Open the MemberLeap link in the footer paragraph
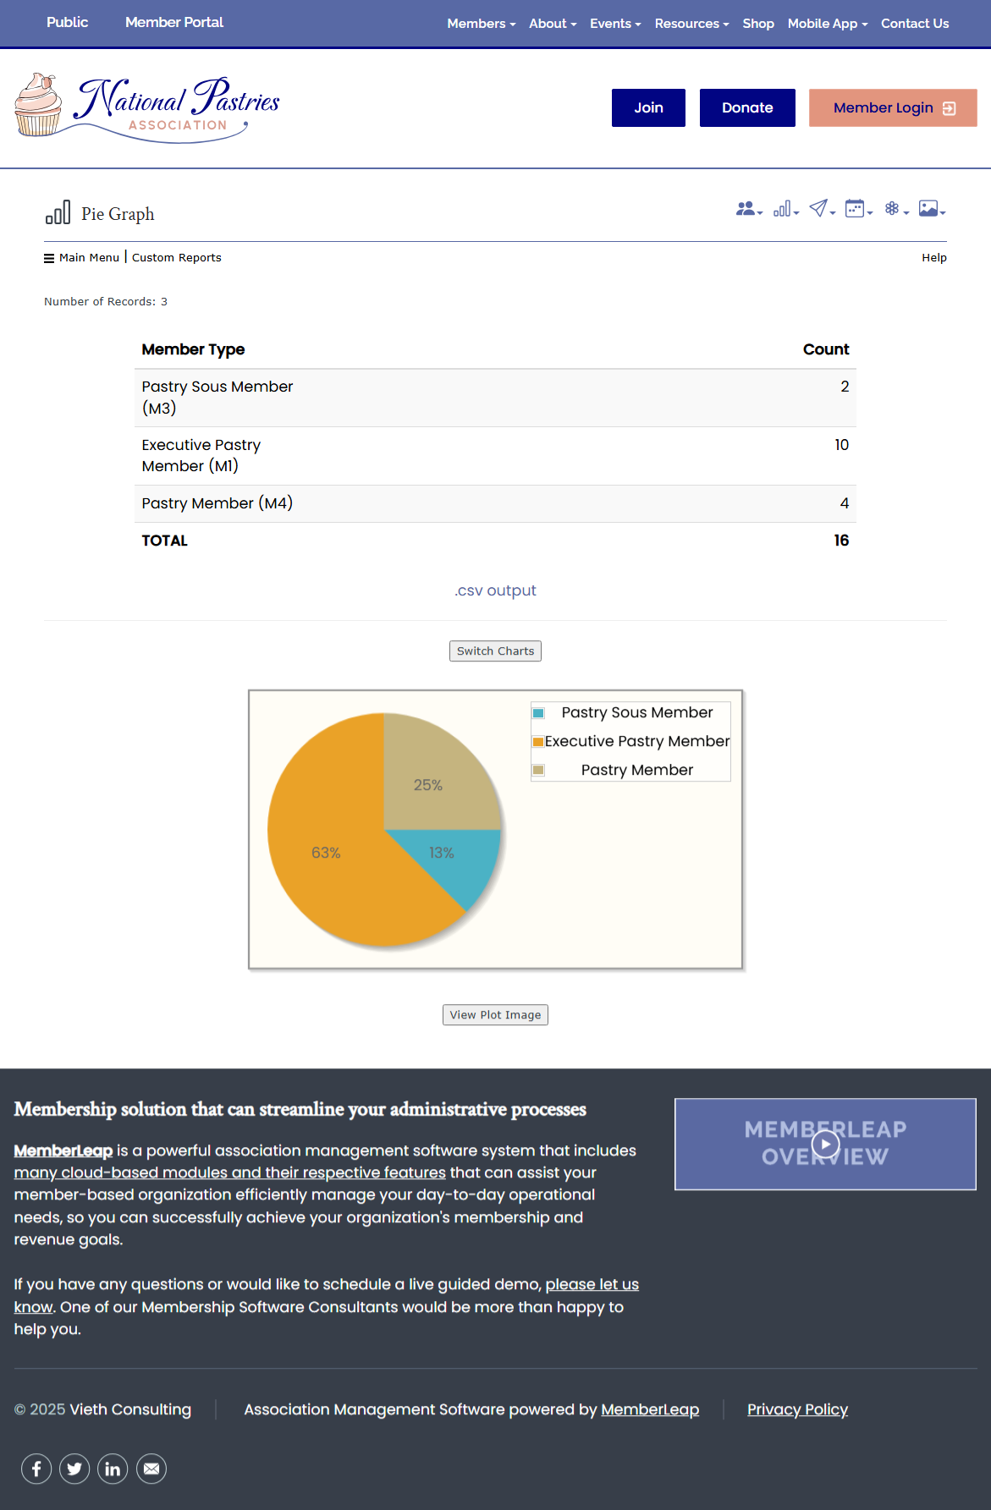Viewport: 991px width, 1510px height. pyautogui.click(x=63, y=1150)
